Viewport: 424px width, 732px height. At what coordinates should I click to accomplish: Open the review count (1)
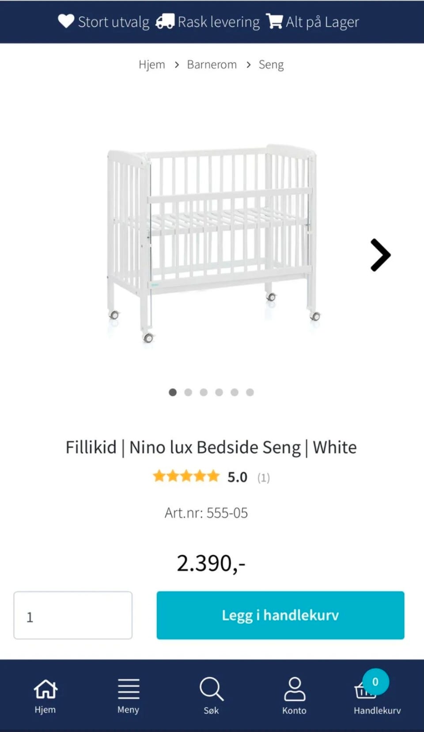(263, 478)
